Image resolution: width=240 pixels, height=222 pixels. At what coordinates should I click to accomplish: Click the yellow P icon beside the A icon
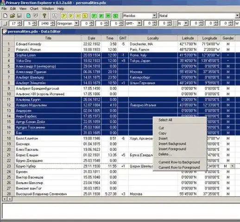pos(63,16)
